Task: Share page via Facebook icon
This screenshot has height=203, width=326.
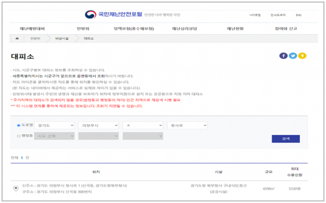Action: click(283, 56)
